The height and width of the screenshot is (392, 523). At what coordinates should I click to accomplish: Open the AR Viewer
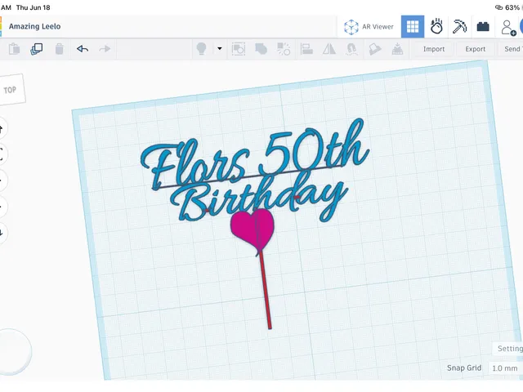click(x=369, y=27)
